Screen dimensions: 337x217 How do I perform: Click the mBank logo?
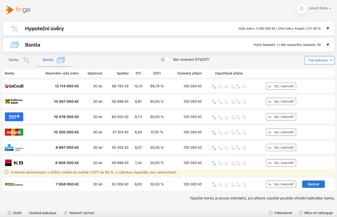[x=14, y=132]
